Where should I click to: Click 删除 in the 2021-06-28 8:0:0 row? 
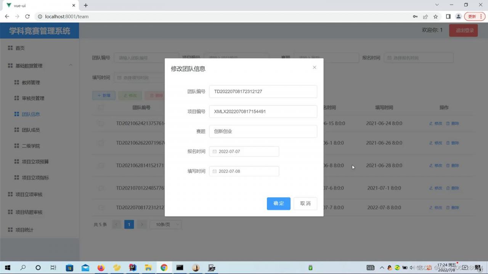click(453, 166)
